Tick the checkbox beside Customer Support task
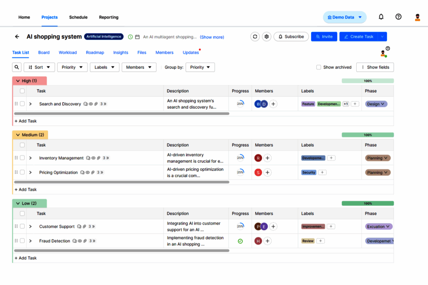This screenshot has width=428, height=285. (22, 227)
